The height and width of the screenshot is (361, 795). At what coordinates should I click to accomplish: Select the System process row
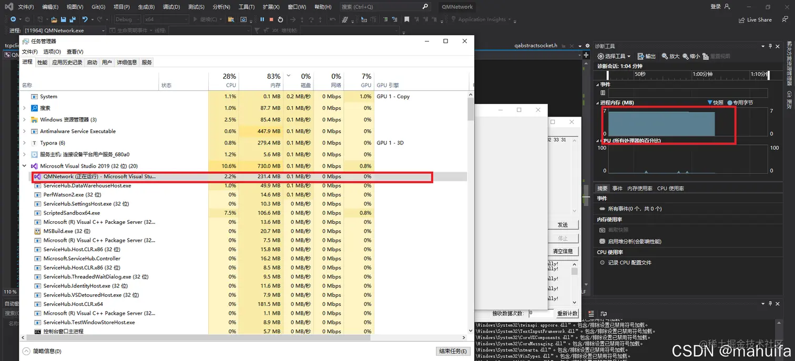coord(243,97)
